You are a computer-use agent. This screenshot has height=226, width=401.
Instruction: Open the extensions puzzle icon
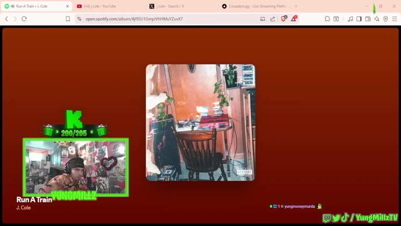pyautogui.click(x=327, y=19)
